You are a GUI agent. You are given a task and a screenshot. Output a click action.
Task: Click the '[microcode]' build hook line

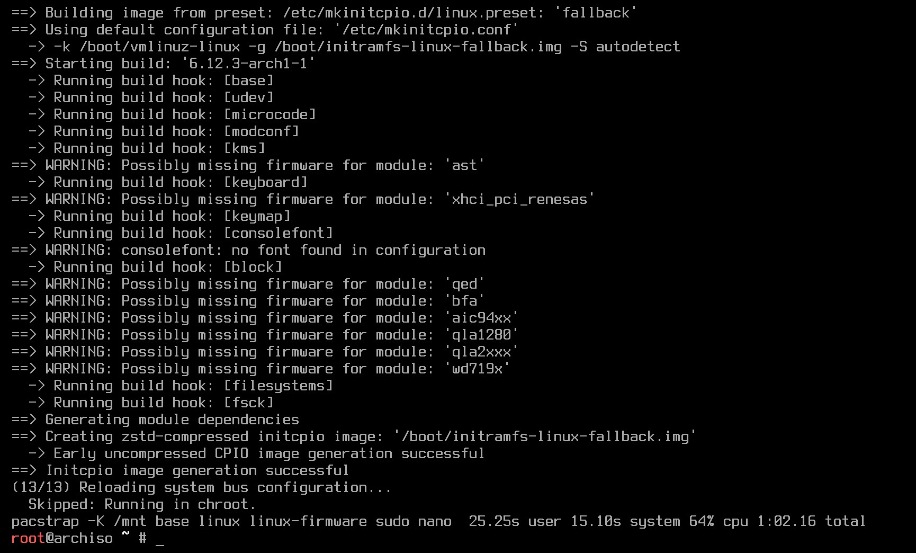pyautogui.click(x=173, y=114)
